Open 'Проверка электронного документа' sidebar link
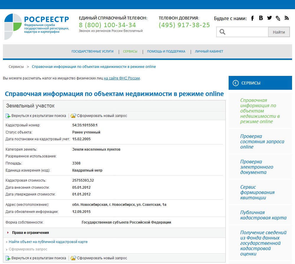295x264 pixels. 256,167
